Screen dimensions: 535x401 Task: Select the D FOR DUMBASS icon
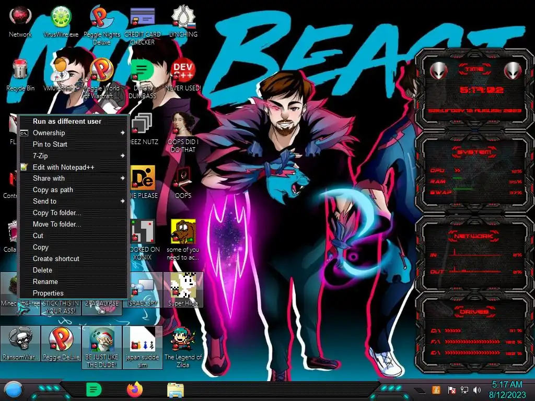142,79
